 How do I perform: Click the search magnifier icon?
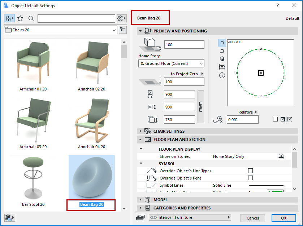coord(31,18)
